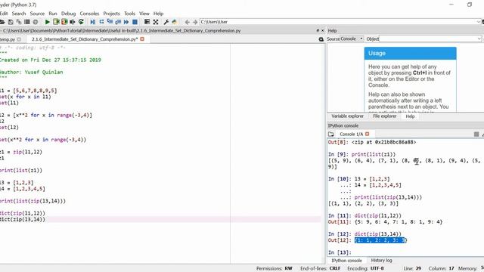Viewport: 484px width, 272px height.
Task: Select the Console 1/A tab
Action: pyautogui.click(x=351, y=134)
